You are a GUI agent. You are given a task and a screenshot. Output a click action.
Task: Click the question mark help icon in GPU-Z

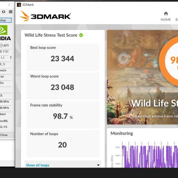(11, 58)
